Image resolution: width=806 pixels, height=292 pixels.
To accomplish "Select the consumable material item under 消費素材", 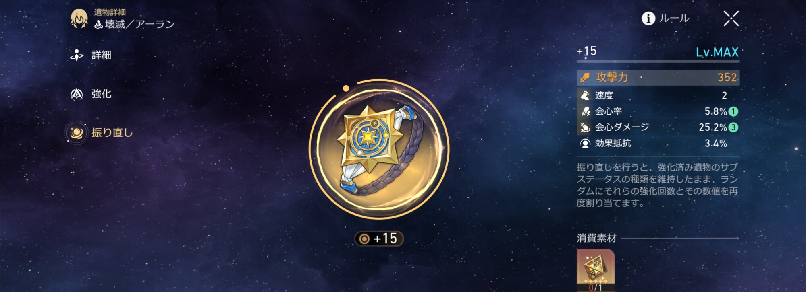I will [596, 270].
